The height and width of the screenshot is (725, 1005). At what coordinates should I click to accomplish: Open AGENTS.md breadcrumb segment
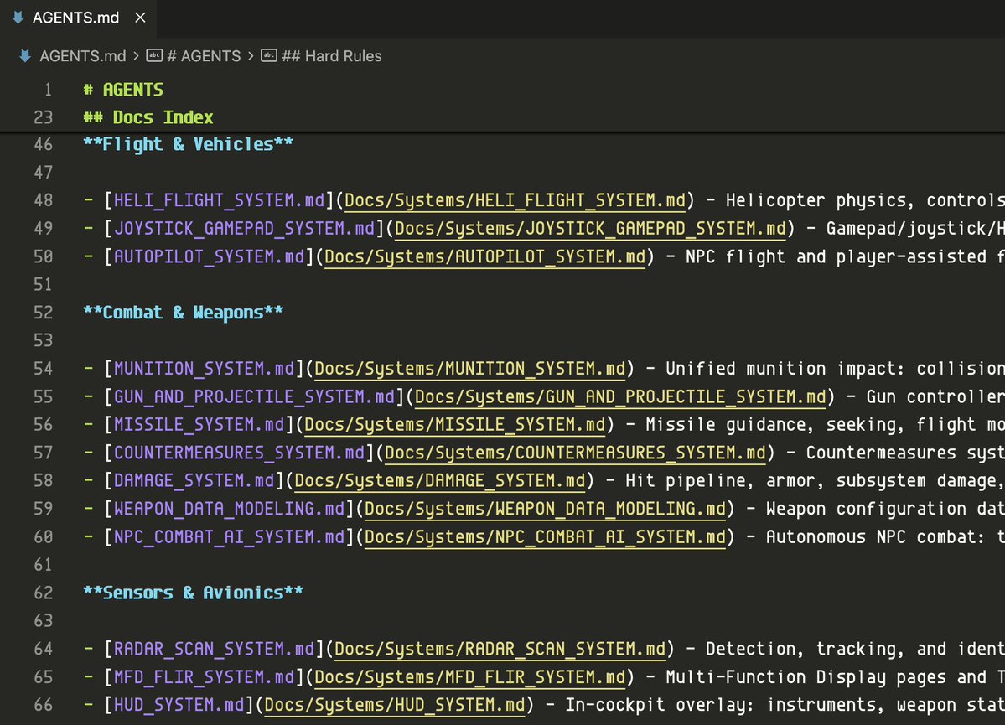pyautogui.click(x=83, y=56)
